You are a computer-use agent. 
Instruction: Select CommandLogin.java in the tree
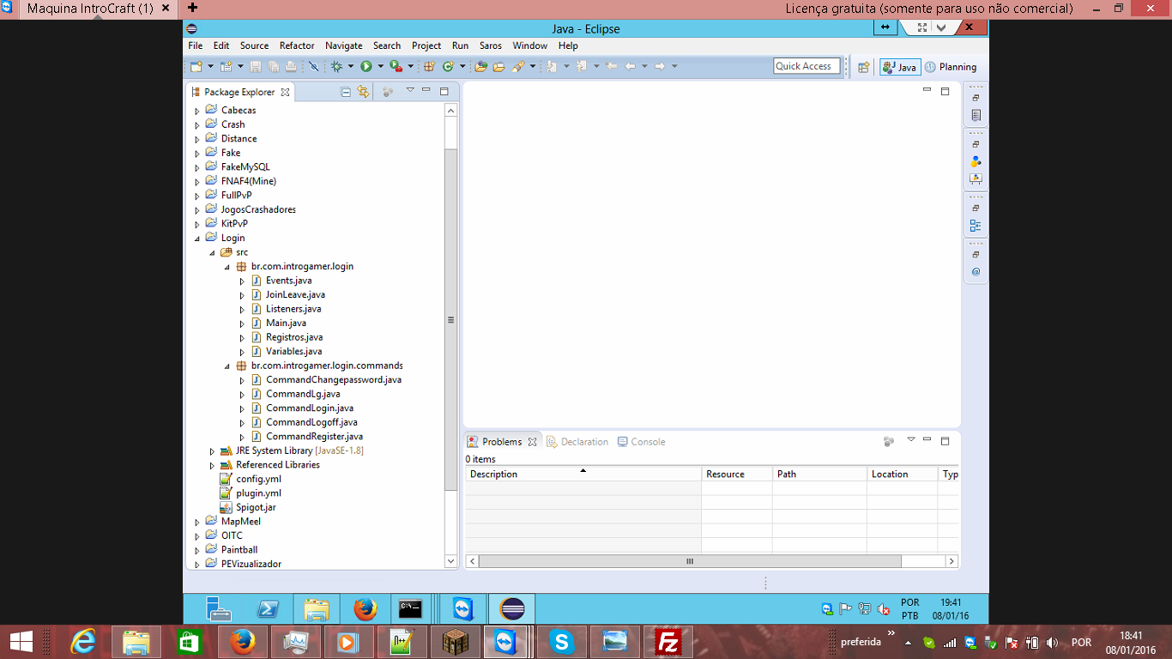[x=309, y=408]
